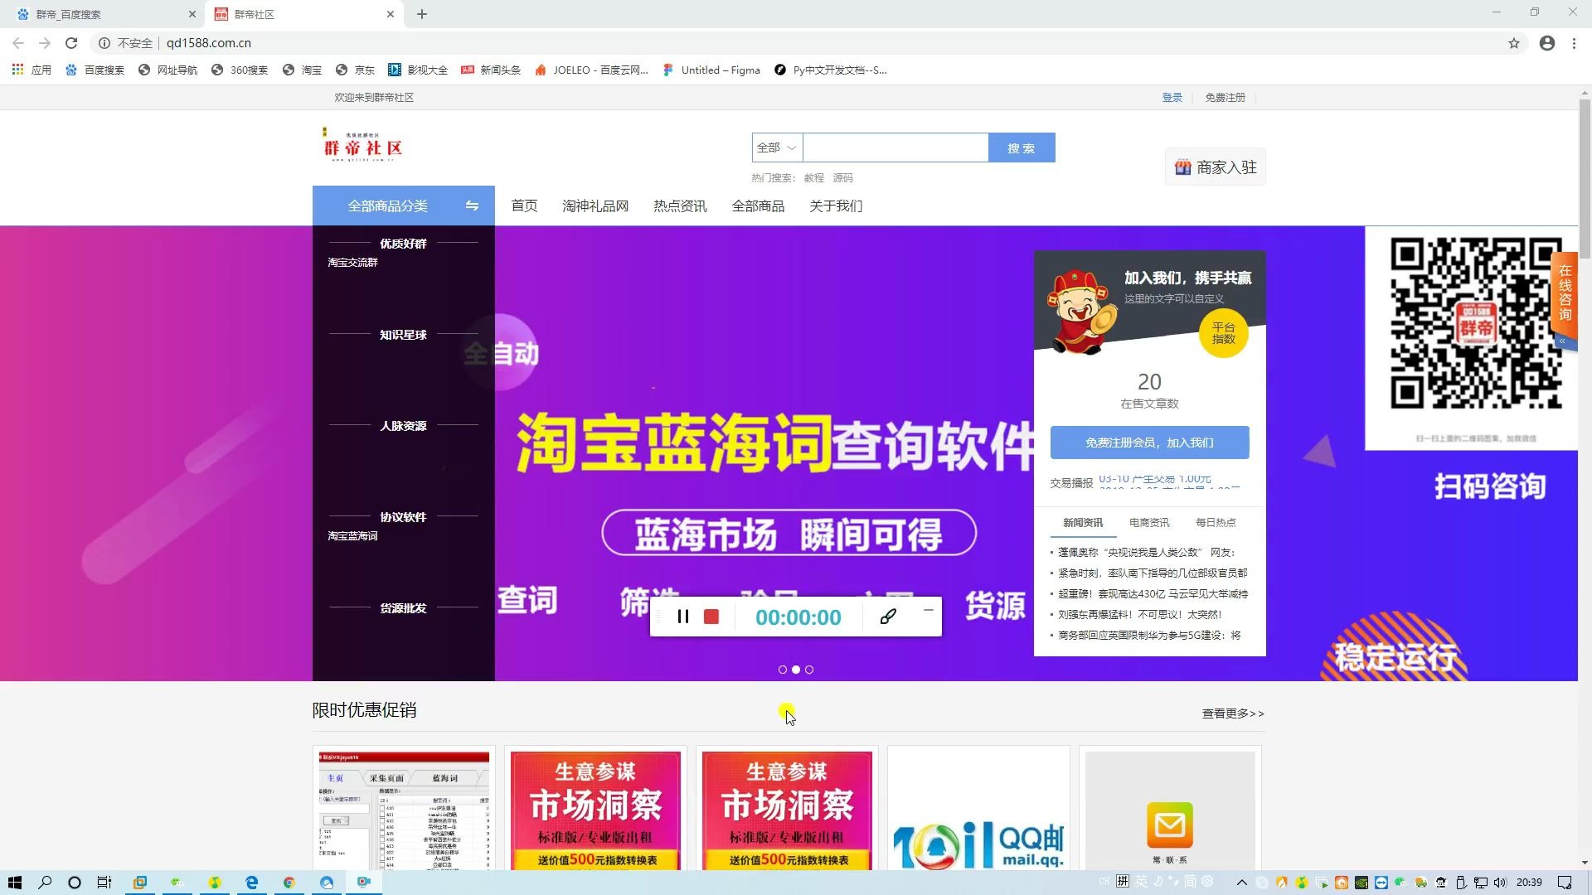Image resolution: width=1592 pixels, height=895 pixels.
Task: Open the Chrome three-dot menu
Action: click(1574, 43)
